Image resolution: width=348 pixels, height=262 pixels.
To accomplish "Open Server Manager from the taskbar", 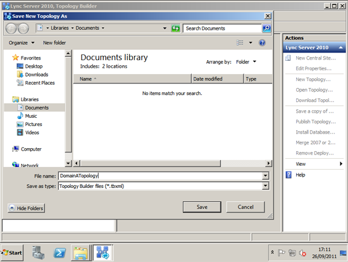I will 38,253.
